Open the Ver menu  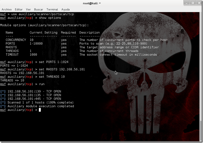click(28, 9)
